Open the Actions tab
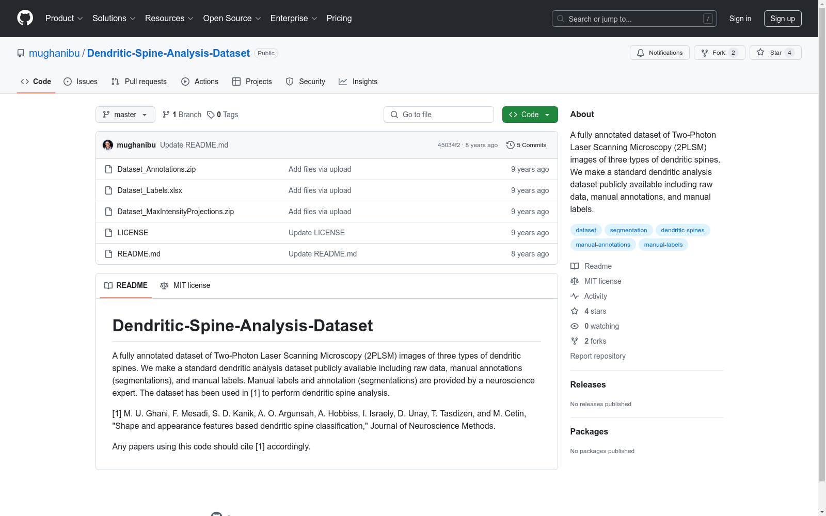The height and width of the screenshot is (516, 826). (x=200, y=82)
